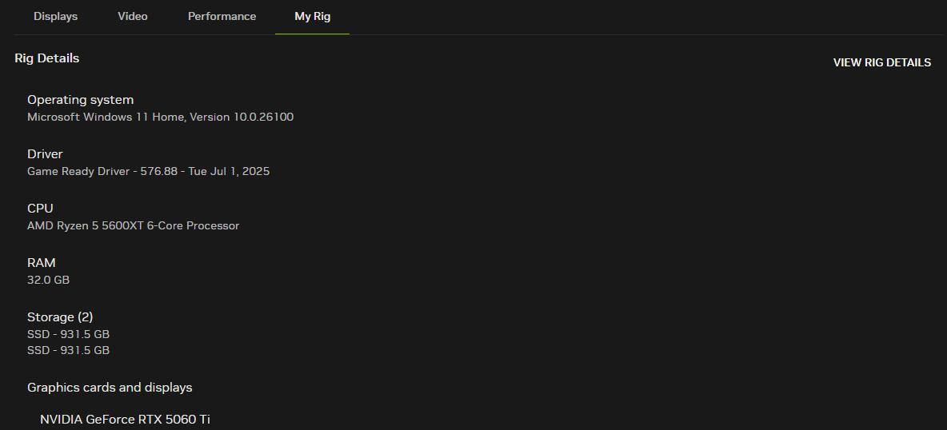Select the Microsoft Windows 11 Home version text

pos(160,117)
